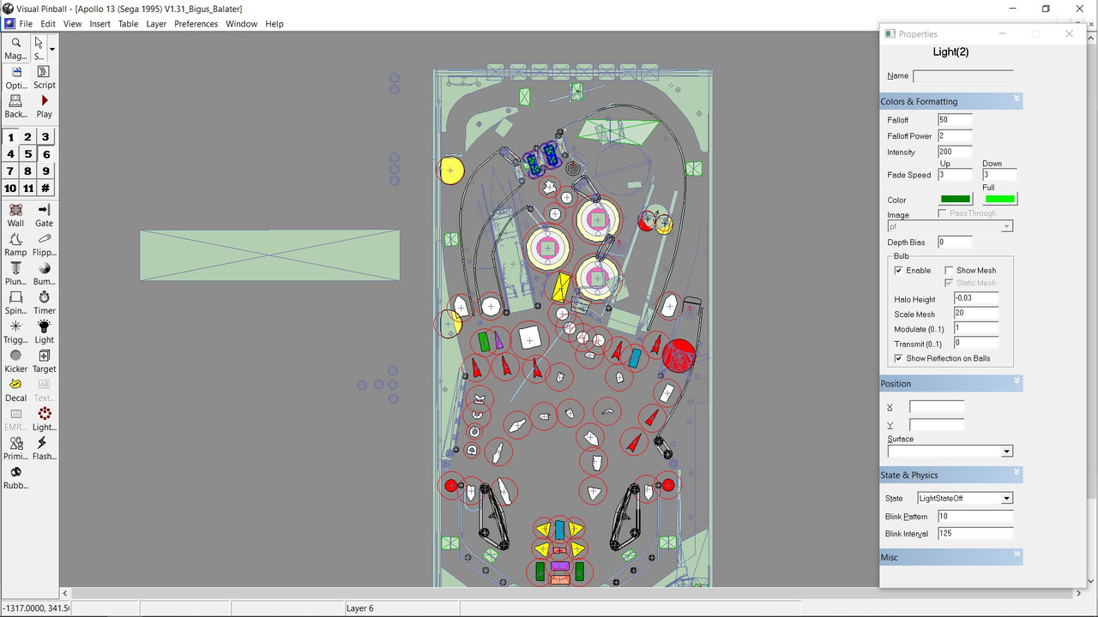This screenshot has width=1098, height=617.
Task: Select the Kicker tool
Action: (x=15, y=361)
